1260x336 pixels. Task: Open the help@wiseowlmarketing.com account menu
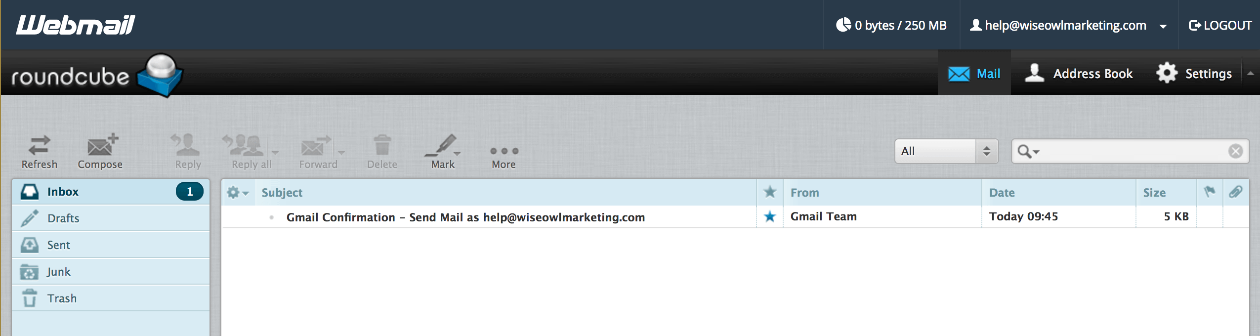pos(1068,25)
